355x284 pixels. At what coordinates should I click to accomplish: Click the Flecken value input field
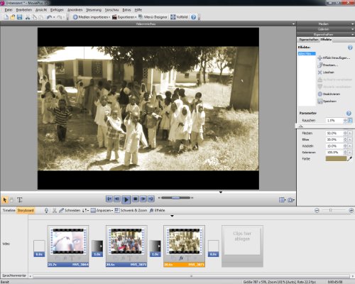pos(334,133)
